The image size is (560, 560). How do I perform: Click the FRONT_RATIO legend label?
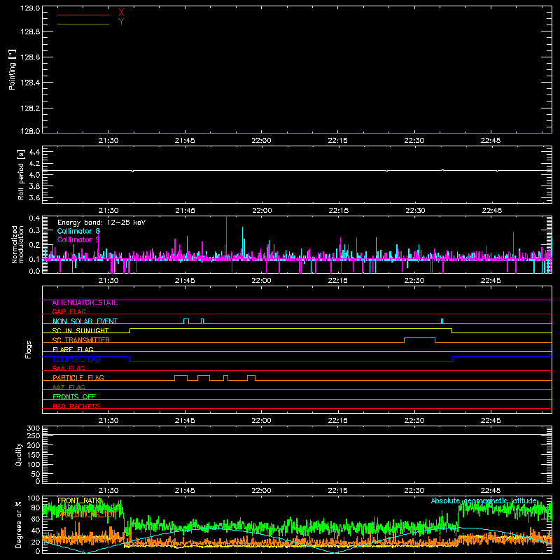[x=80, y=500]
